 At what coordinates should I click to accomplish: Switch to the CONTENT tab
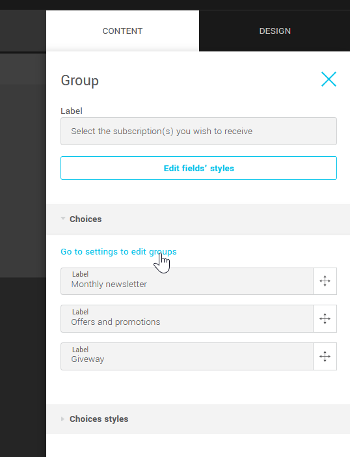click(122, 31)
